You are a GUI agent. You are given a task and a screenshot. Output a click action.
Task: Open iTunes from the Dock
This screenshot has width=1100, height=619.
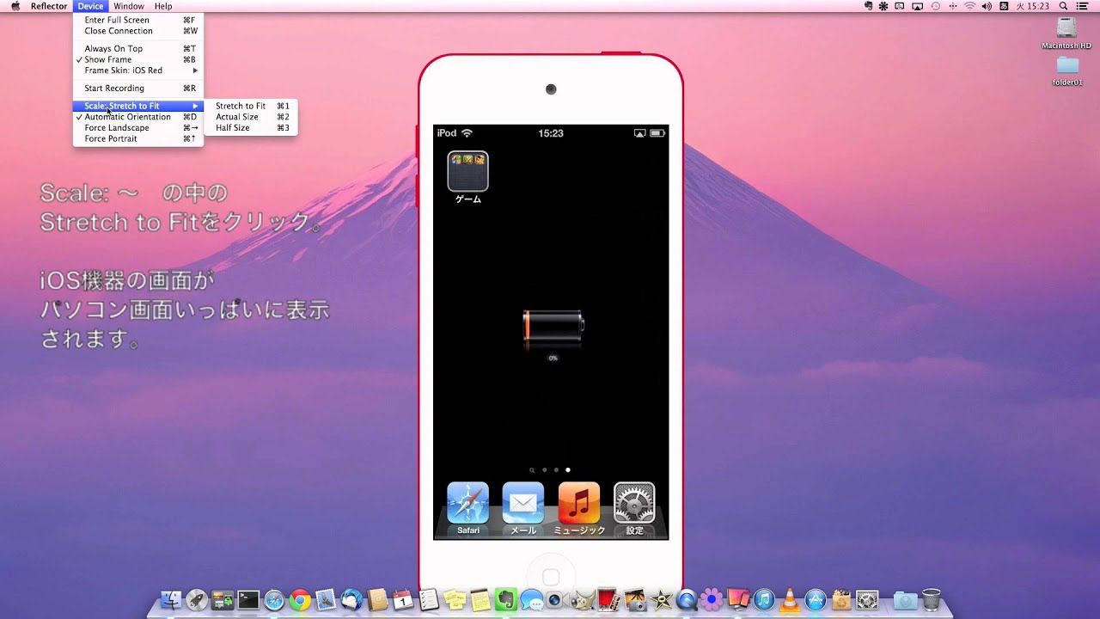764,599
